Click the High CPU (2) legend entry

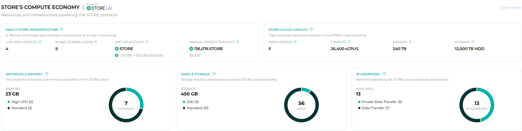coord(20,102)
